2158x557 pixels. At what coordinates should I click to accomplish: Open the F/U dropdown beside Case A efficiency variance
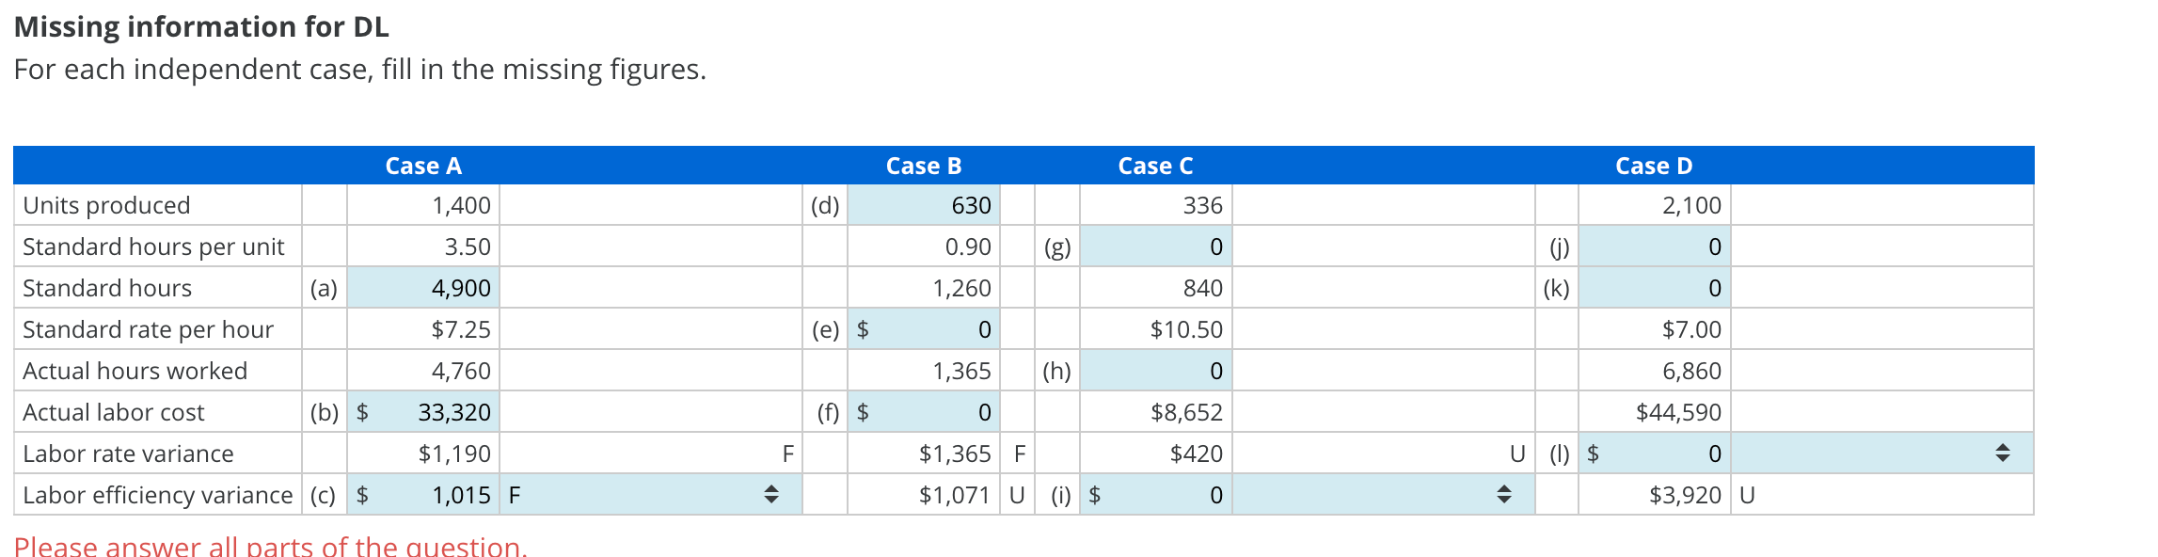pos(773,495)
